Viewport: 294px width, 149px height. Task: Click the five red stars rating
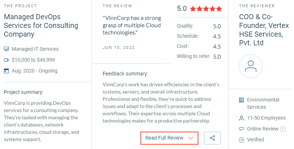point(206,9)
